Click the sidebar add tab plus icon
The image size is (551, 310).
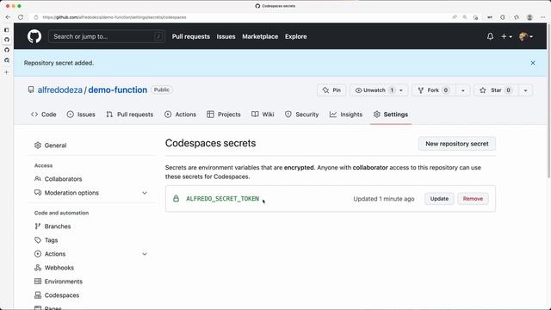tap(6, 72)
